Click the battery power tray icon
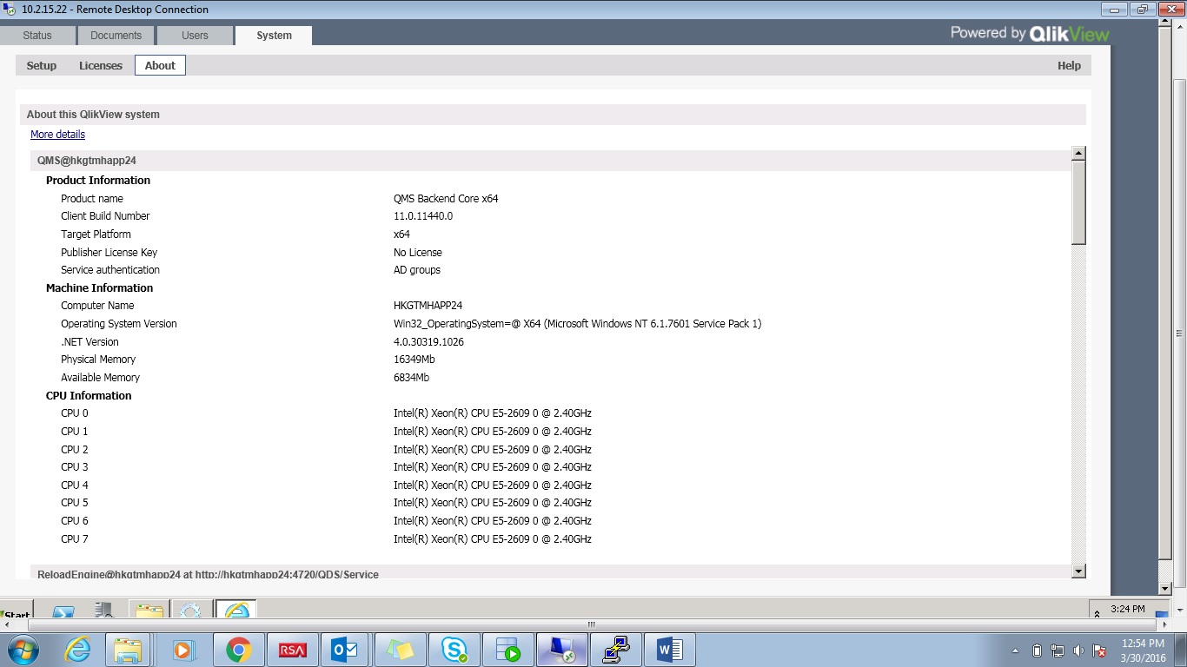The width and height of the screenshot is (1187, 667). [1037, 650]
